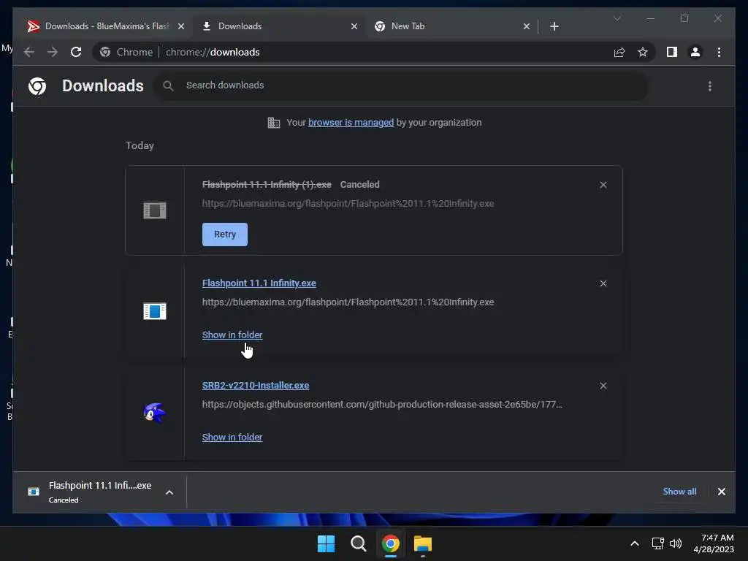Image resolution: width=748 pixels, height=561 pixels.
Task: Remove Flashpoint 11.1 Infinity.exe from list
Action: click(x=603, y=283)
